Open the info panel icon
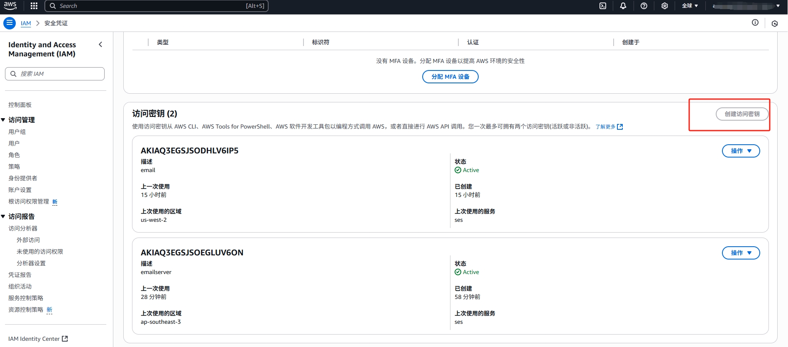Image resolution: width=788 pixels, height=347 pixels. coord(755,23)
